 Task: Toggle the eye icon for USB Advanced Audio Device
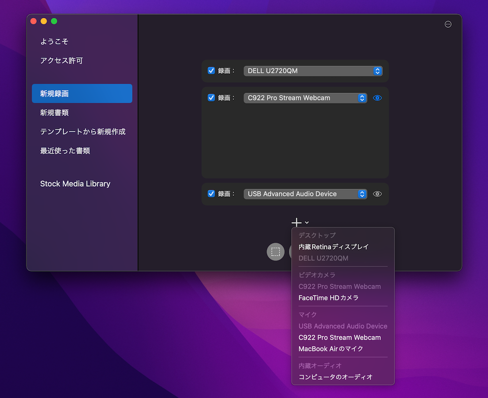click(377, 194)
